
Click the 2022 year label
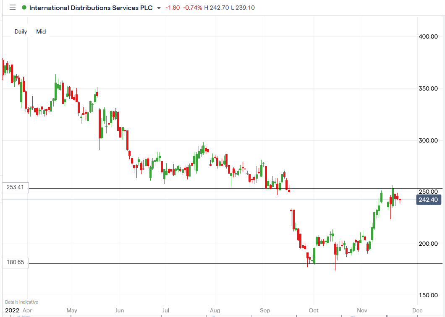coord(12,310)
